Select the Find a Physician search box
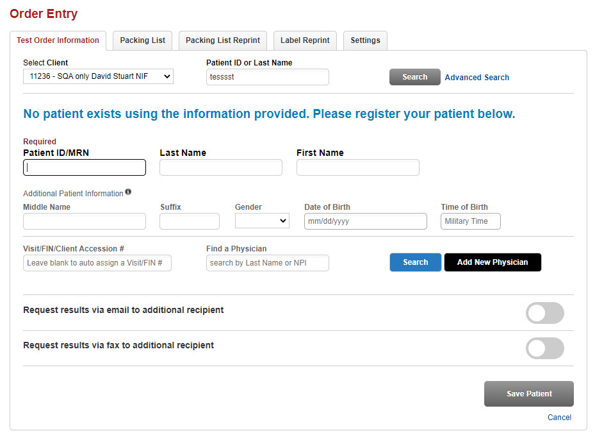The width and height of the screenshot is (595, 440). coord(267,263)
